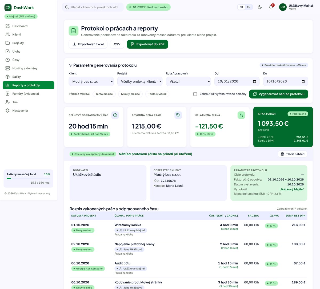This screenshot has width=320, height=289.
Task: Click the percent icon on zľava card
Action: (241, 115)
